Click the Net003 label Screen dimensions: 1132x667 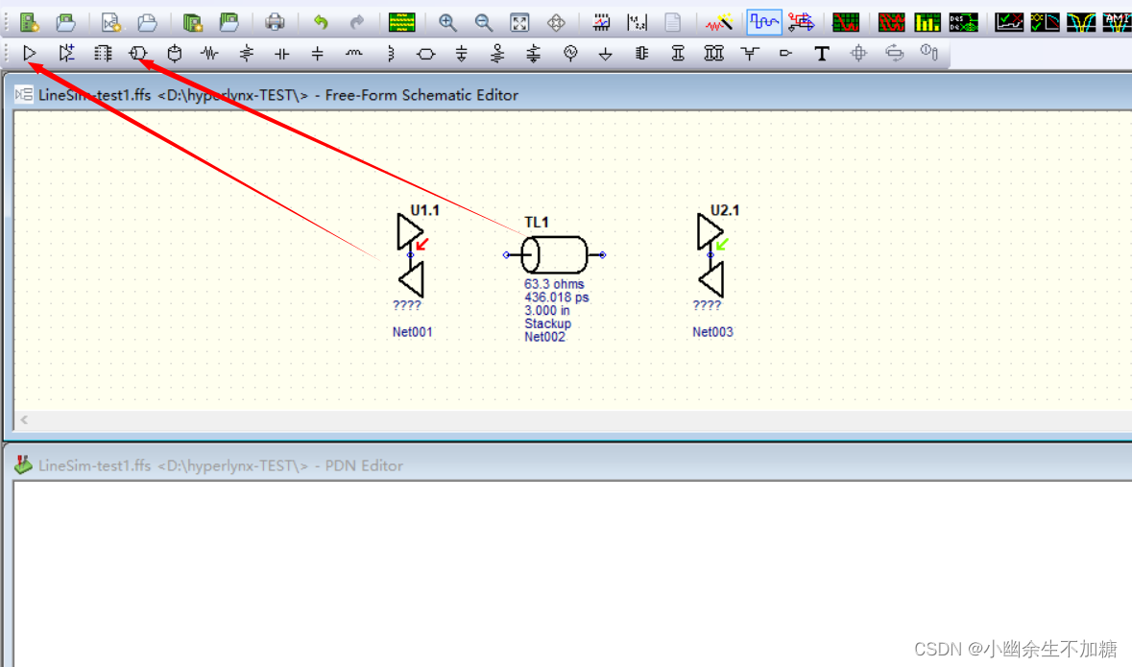point(712,332)
